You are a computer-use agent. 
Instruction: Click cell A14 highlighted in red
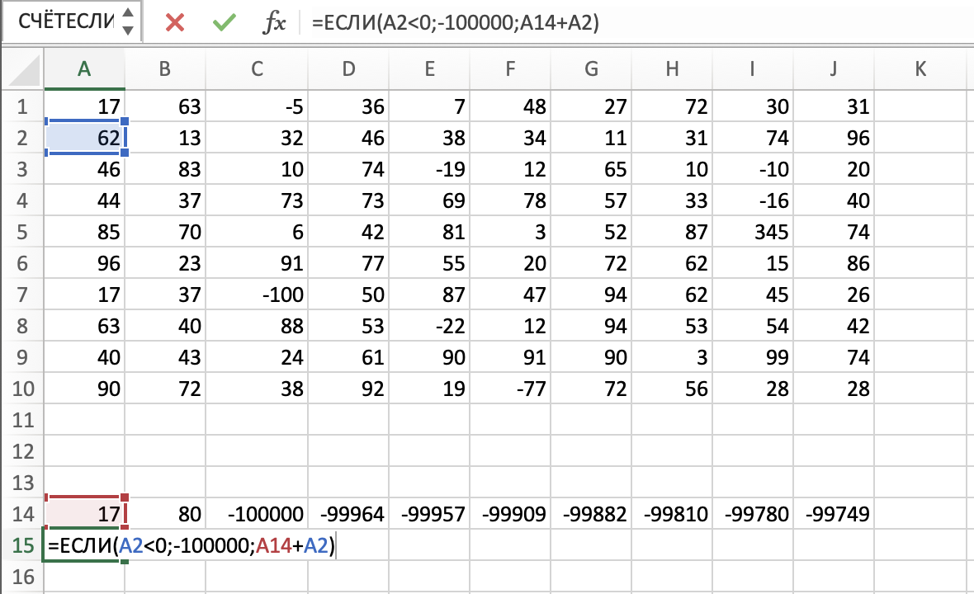point(83,515)
